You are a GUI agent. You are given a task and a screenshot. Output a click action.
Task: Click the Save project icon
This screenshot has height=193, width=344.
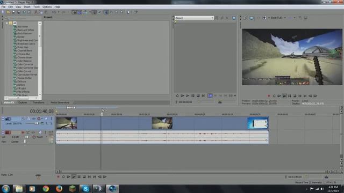point(13,12)
